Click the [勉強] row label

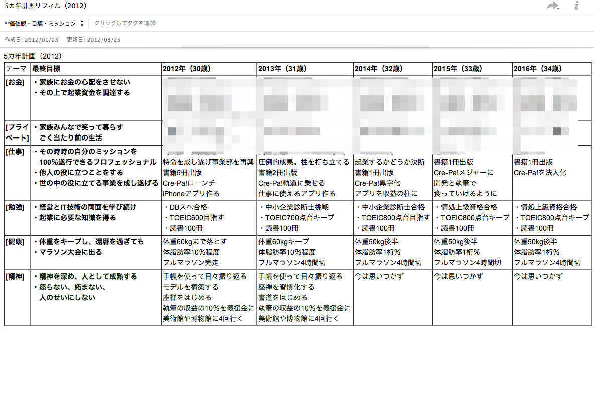click(15, 207)
